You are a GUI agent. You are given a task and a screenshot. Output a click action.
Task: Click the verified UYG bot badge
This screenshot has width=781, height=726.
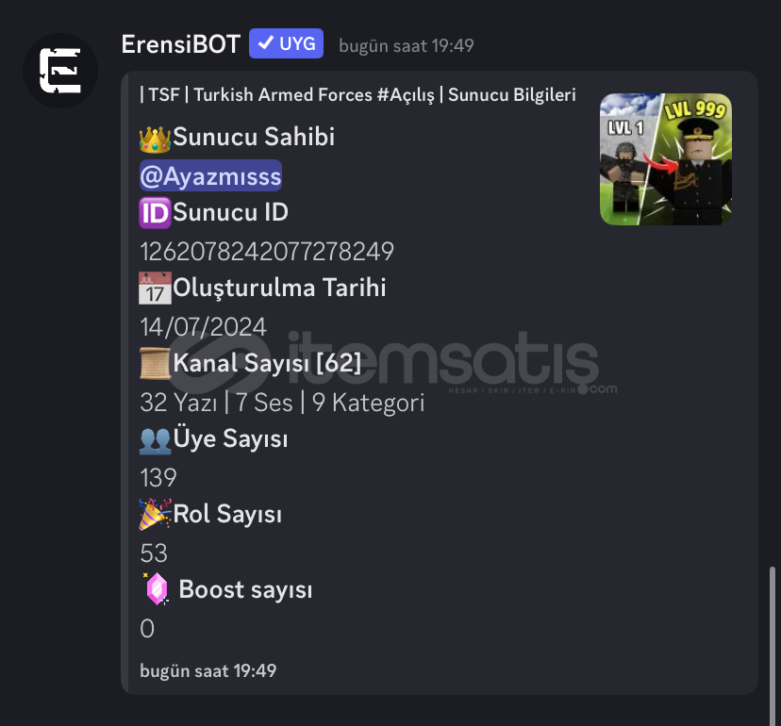click(287, 43)
